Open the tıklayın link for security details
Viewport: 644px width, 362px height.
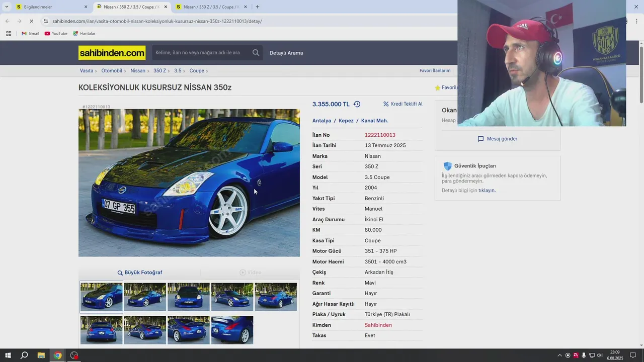[487, 191]
